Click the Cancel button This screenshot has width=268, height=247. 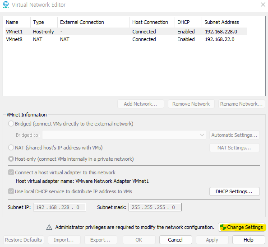tap(176, 240)
